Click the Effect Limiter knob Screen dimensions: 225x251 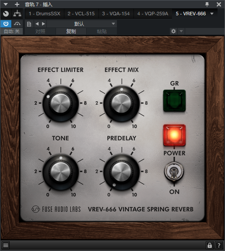point(60,103)
